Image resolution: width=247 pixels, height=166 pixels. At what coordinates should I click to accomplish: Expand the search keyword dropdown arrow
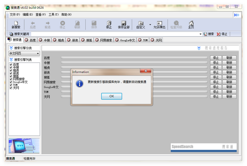(x=200, y=34)
